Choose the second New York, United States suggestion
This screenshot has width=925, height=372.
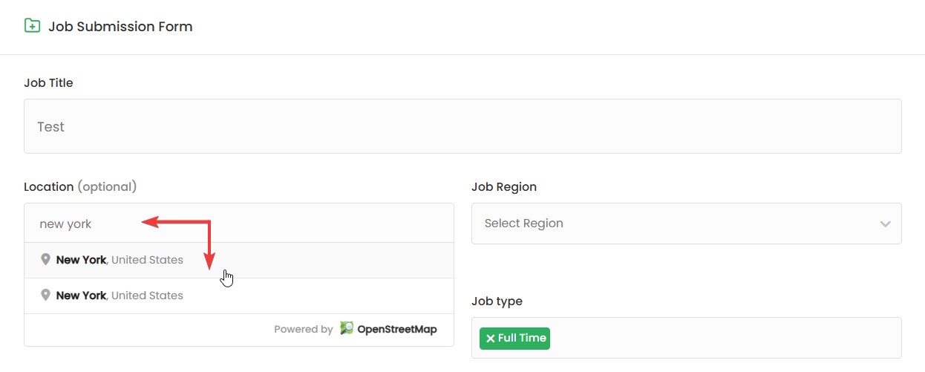pos(120,296)
